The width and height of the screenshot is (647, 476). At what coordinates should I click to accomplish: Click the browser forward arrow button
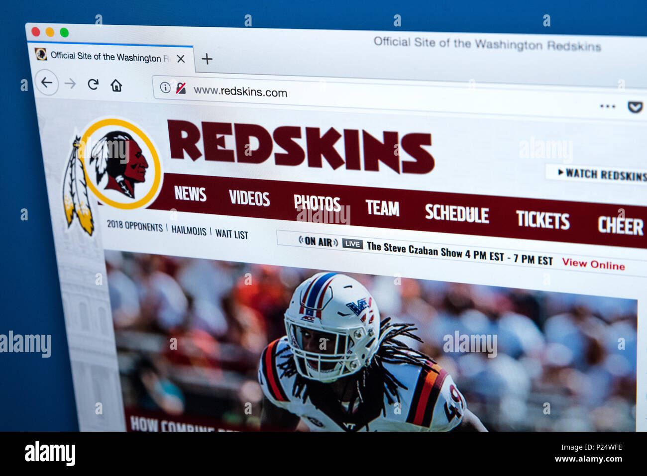[x=70, y=84]
